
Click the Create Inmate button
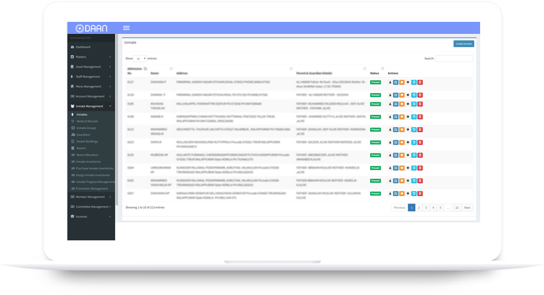click(x=463, y=44)
